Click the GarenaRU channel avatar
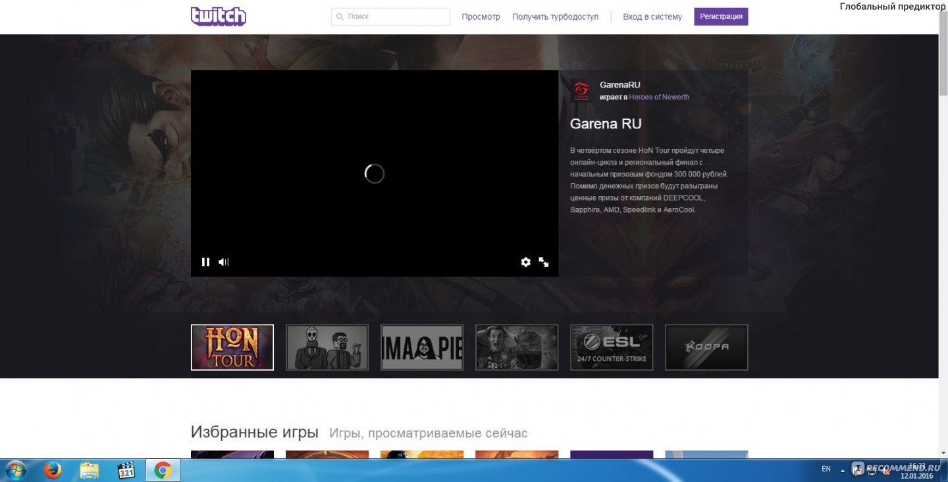Image resolution: width=948 pixels, height=482 pixels. [x=581, y=91]
